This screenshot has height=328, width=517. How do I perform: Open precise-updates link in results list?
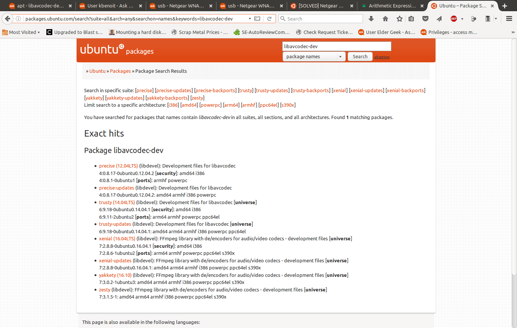pyautogui.click(x=116, y=188)
